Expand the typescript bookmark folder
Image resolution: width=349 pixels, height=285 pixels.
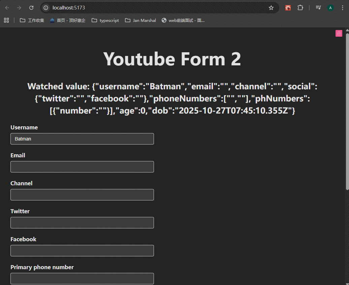coord(105,20)
